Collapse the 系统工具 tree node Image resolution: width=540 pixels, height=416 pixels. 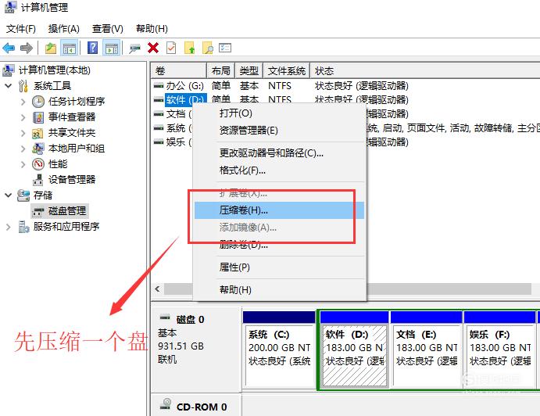point(9,86)
